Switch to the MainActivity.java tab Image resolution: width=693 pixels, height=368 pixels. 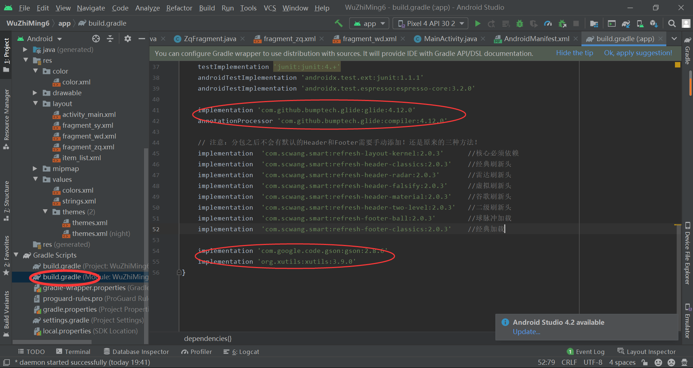pyautogui.click(x=450, y=39)
